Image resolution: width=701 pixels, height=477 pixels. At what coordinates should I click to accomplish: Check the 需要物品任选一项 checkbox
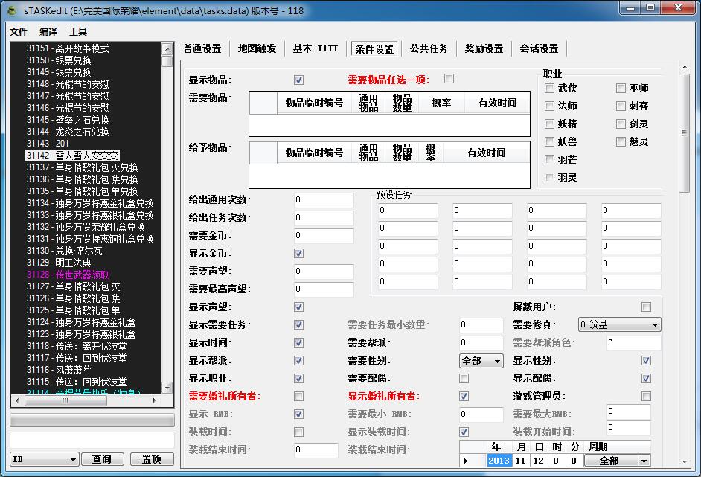449,79
